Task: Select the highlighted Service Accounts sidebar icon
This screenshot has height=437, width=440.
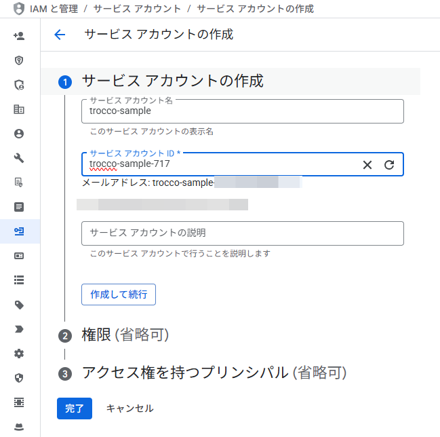Action: tap(19, 231)
